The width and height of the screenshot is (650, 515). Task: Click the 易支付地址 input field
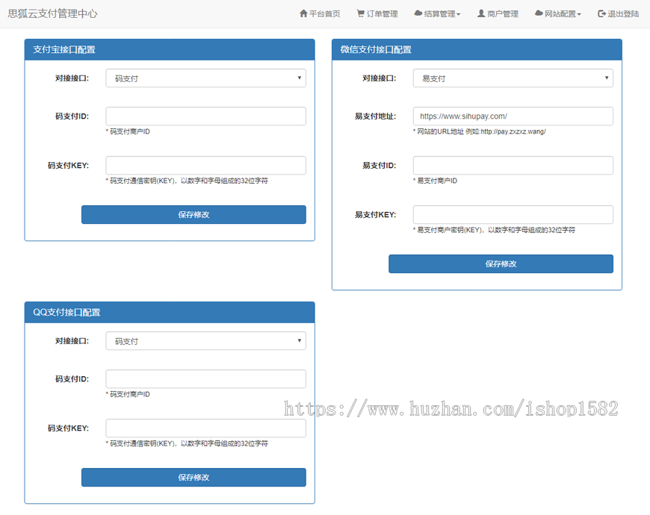click(x=513, y=116)
